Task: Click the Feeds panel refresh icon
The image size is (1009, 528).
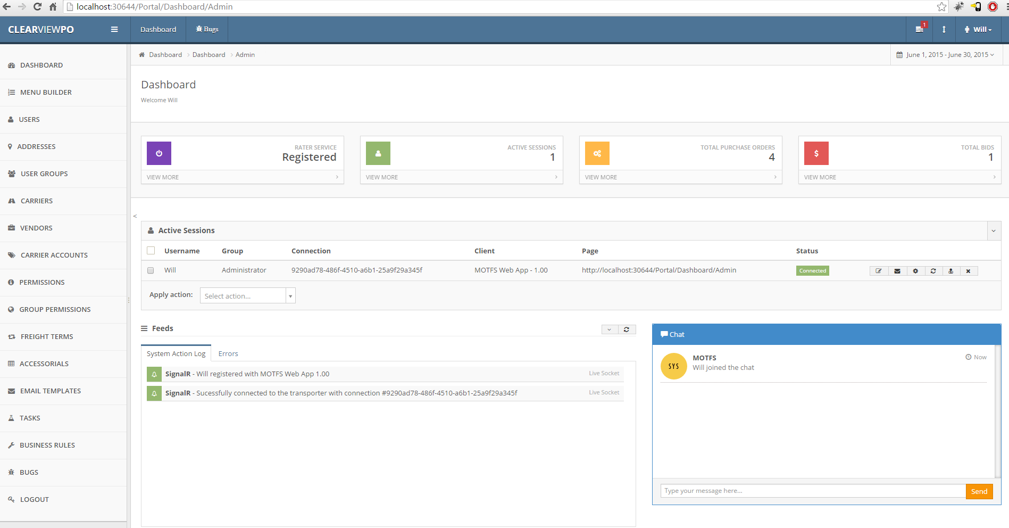Action: click(627, 329)
